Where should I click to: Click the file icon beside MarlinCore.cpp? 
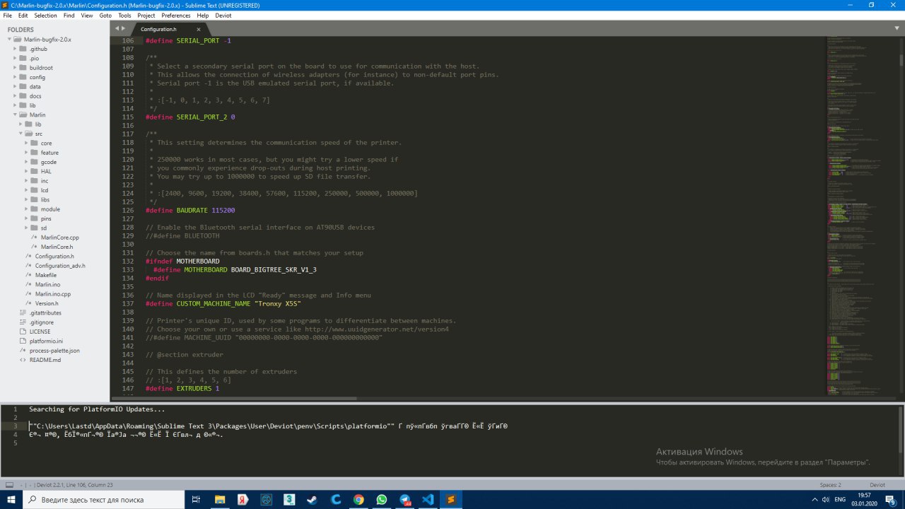[34, 238]
